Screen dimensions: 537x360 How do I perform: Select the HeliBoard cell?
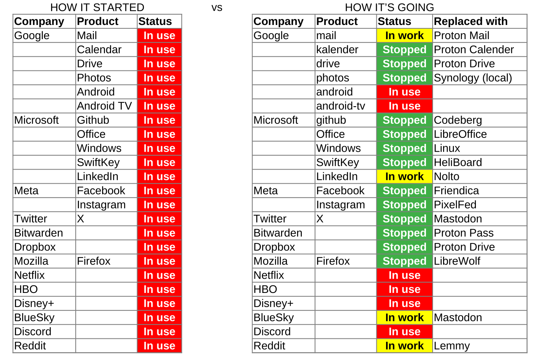(x=458, y=162)
